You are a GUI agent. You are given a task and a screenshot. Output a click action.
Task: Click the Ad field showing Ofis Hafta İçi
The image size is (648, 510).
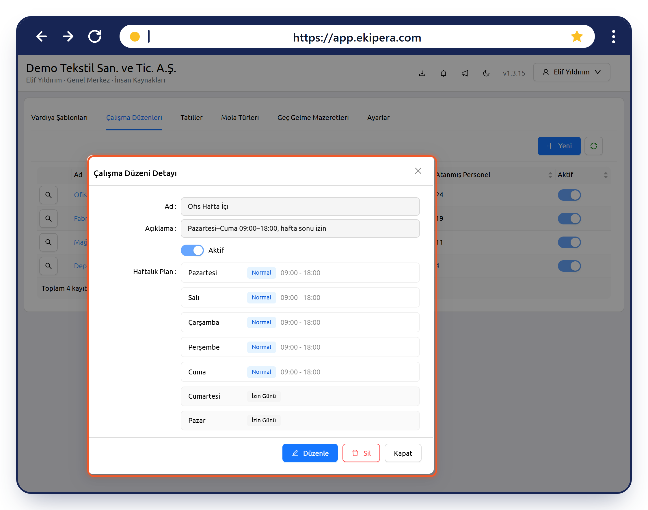point(300,206)
